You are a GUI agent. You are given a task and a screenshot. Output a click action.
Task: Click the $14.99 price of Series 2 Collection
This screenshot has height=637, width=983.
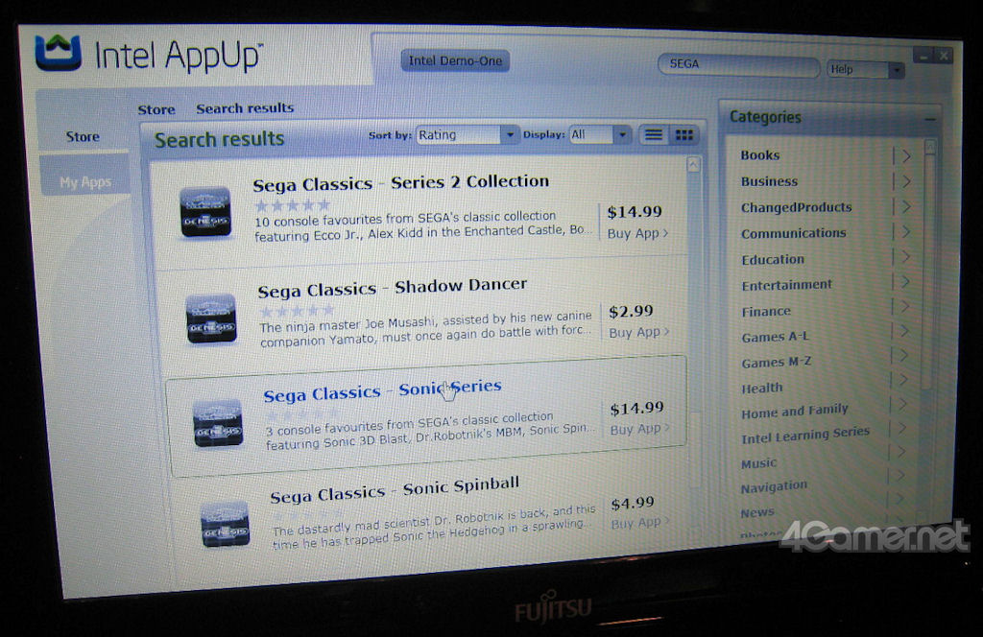coord(635,212)
